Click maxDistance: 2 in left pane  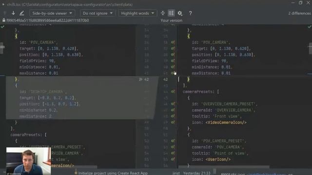(36, 116)
